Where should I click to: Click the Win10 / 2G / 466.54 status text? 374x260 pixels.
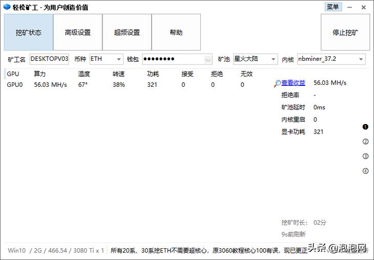[x=56, y=250]
